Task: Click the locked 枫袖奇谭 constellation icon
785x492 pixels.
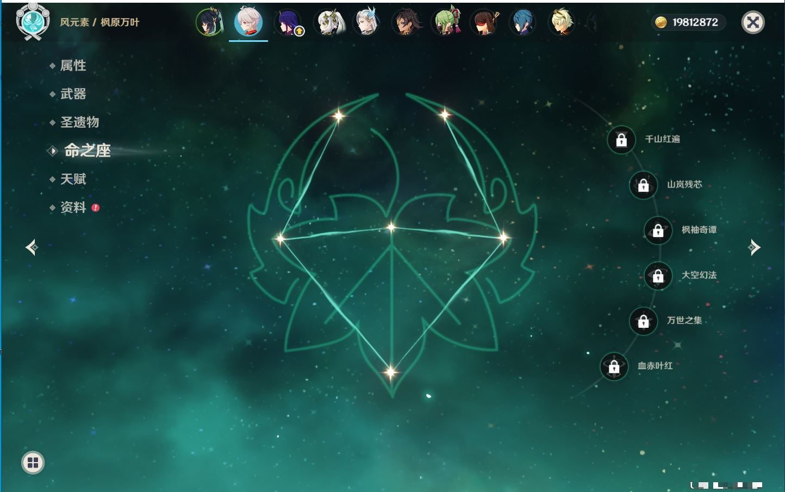Action: (x=658, y=231)
